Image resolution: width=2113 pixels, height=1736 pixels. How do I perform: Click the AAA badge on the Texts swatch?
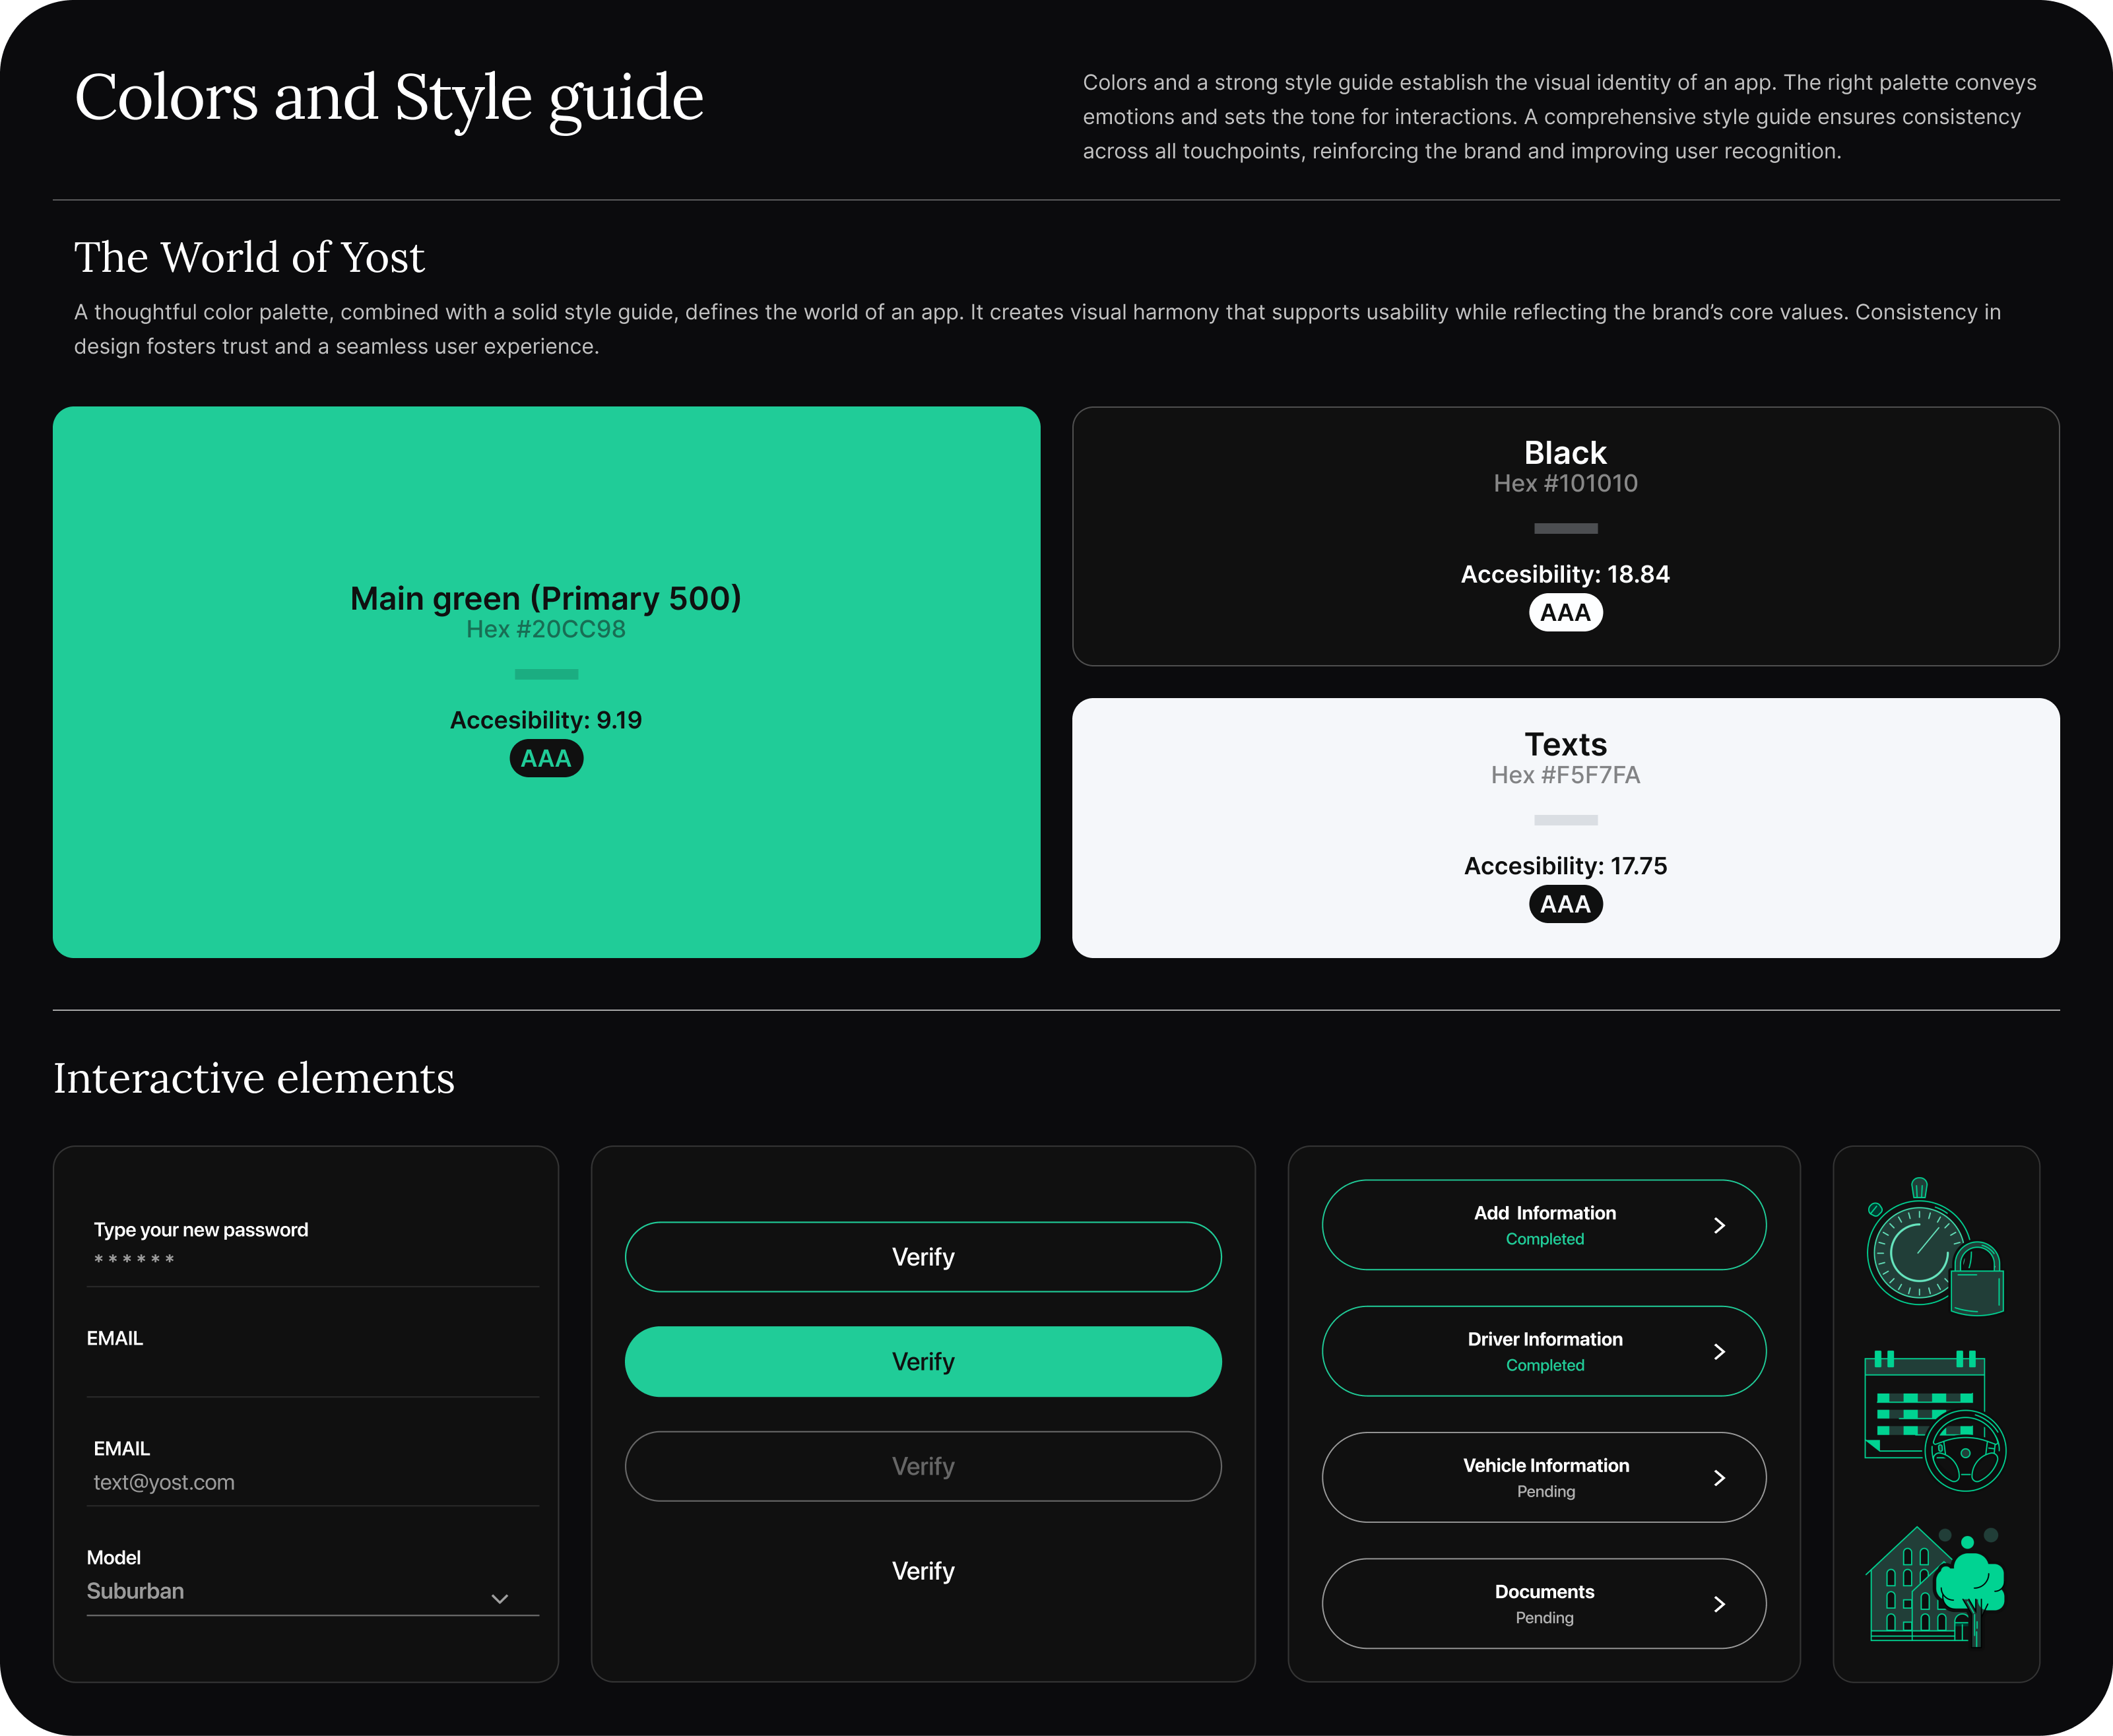click(x=1565, y=905)
